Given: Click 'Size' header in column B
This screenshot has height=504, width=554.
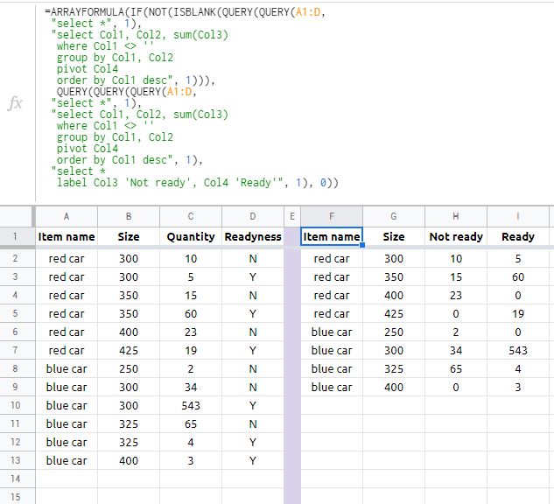Looking at the screenshot, I should pyautogui.click(x=129, y=236).
